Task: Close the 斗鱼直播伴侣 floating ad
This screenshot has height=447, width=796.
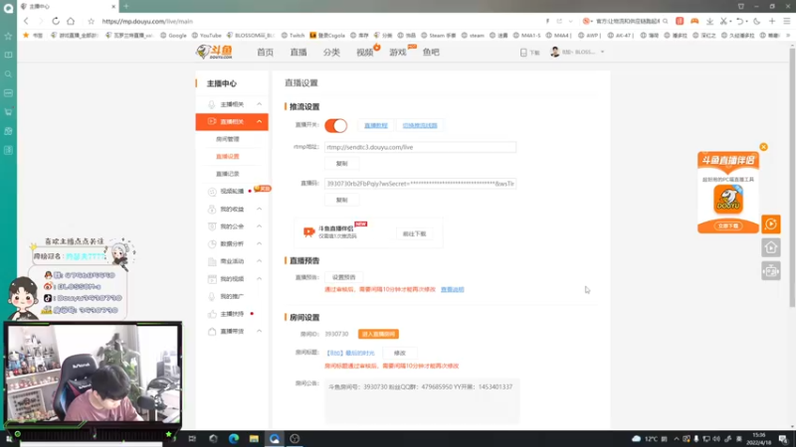Action: pyautogui.click(x=763, y=147)
